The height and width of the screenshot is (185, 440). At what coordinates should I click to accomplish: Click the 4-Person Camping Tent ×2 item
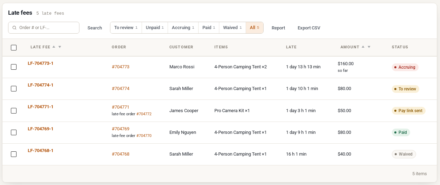pos(240,67)
